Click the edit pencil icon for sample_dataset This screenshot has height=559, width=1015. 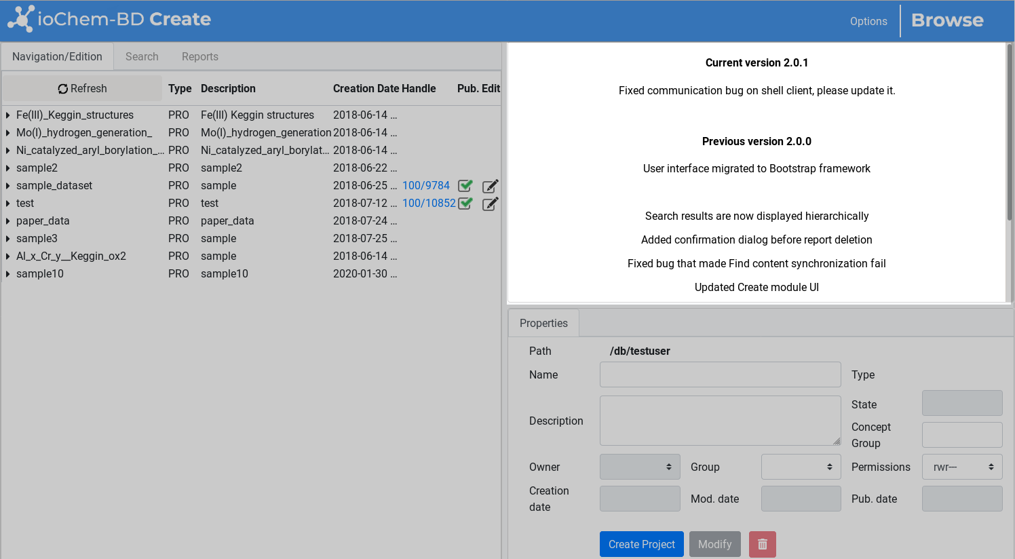click(491, 186)
